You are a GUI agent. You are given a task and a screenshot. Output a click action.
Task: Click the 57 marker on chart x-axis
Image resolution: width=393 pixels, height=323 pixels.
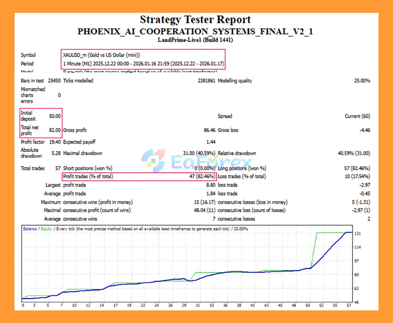(349, 305)
